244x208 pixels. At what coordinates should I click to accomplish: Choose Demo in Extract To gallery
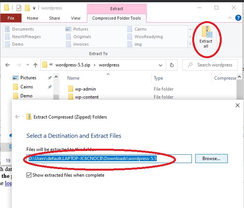tap(14, 44)
